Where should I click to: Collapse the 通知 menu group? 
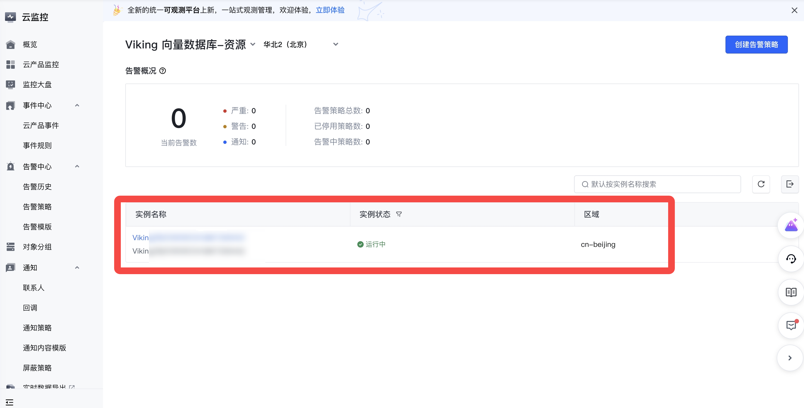click(x=77, y=268)
